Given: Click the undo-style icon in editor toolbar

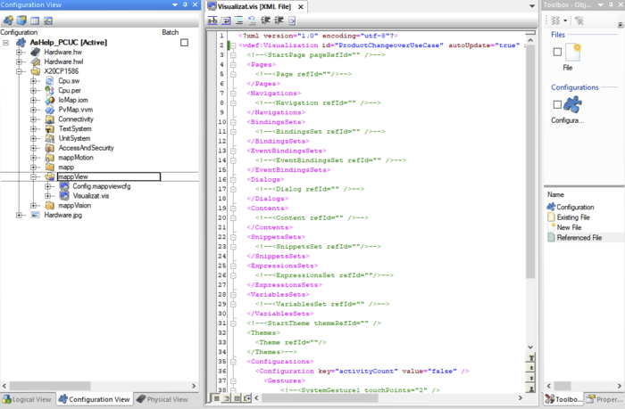Looking at the screenshot, I should click(x=252, y=20).
